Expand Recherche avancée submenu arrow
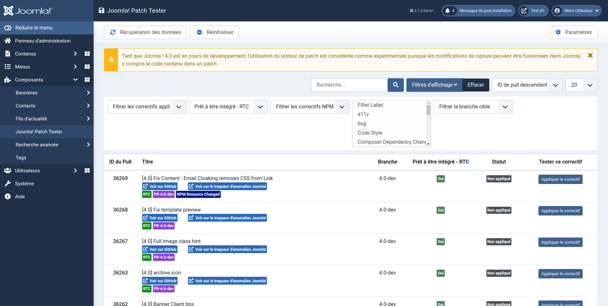Screen dimensions: 608x306 [88, 145]
